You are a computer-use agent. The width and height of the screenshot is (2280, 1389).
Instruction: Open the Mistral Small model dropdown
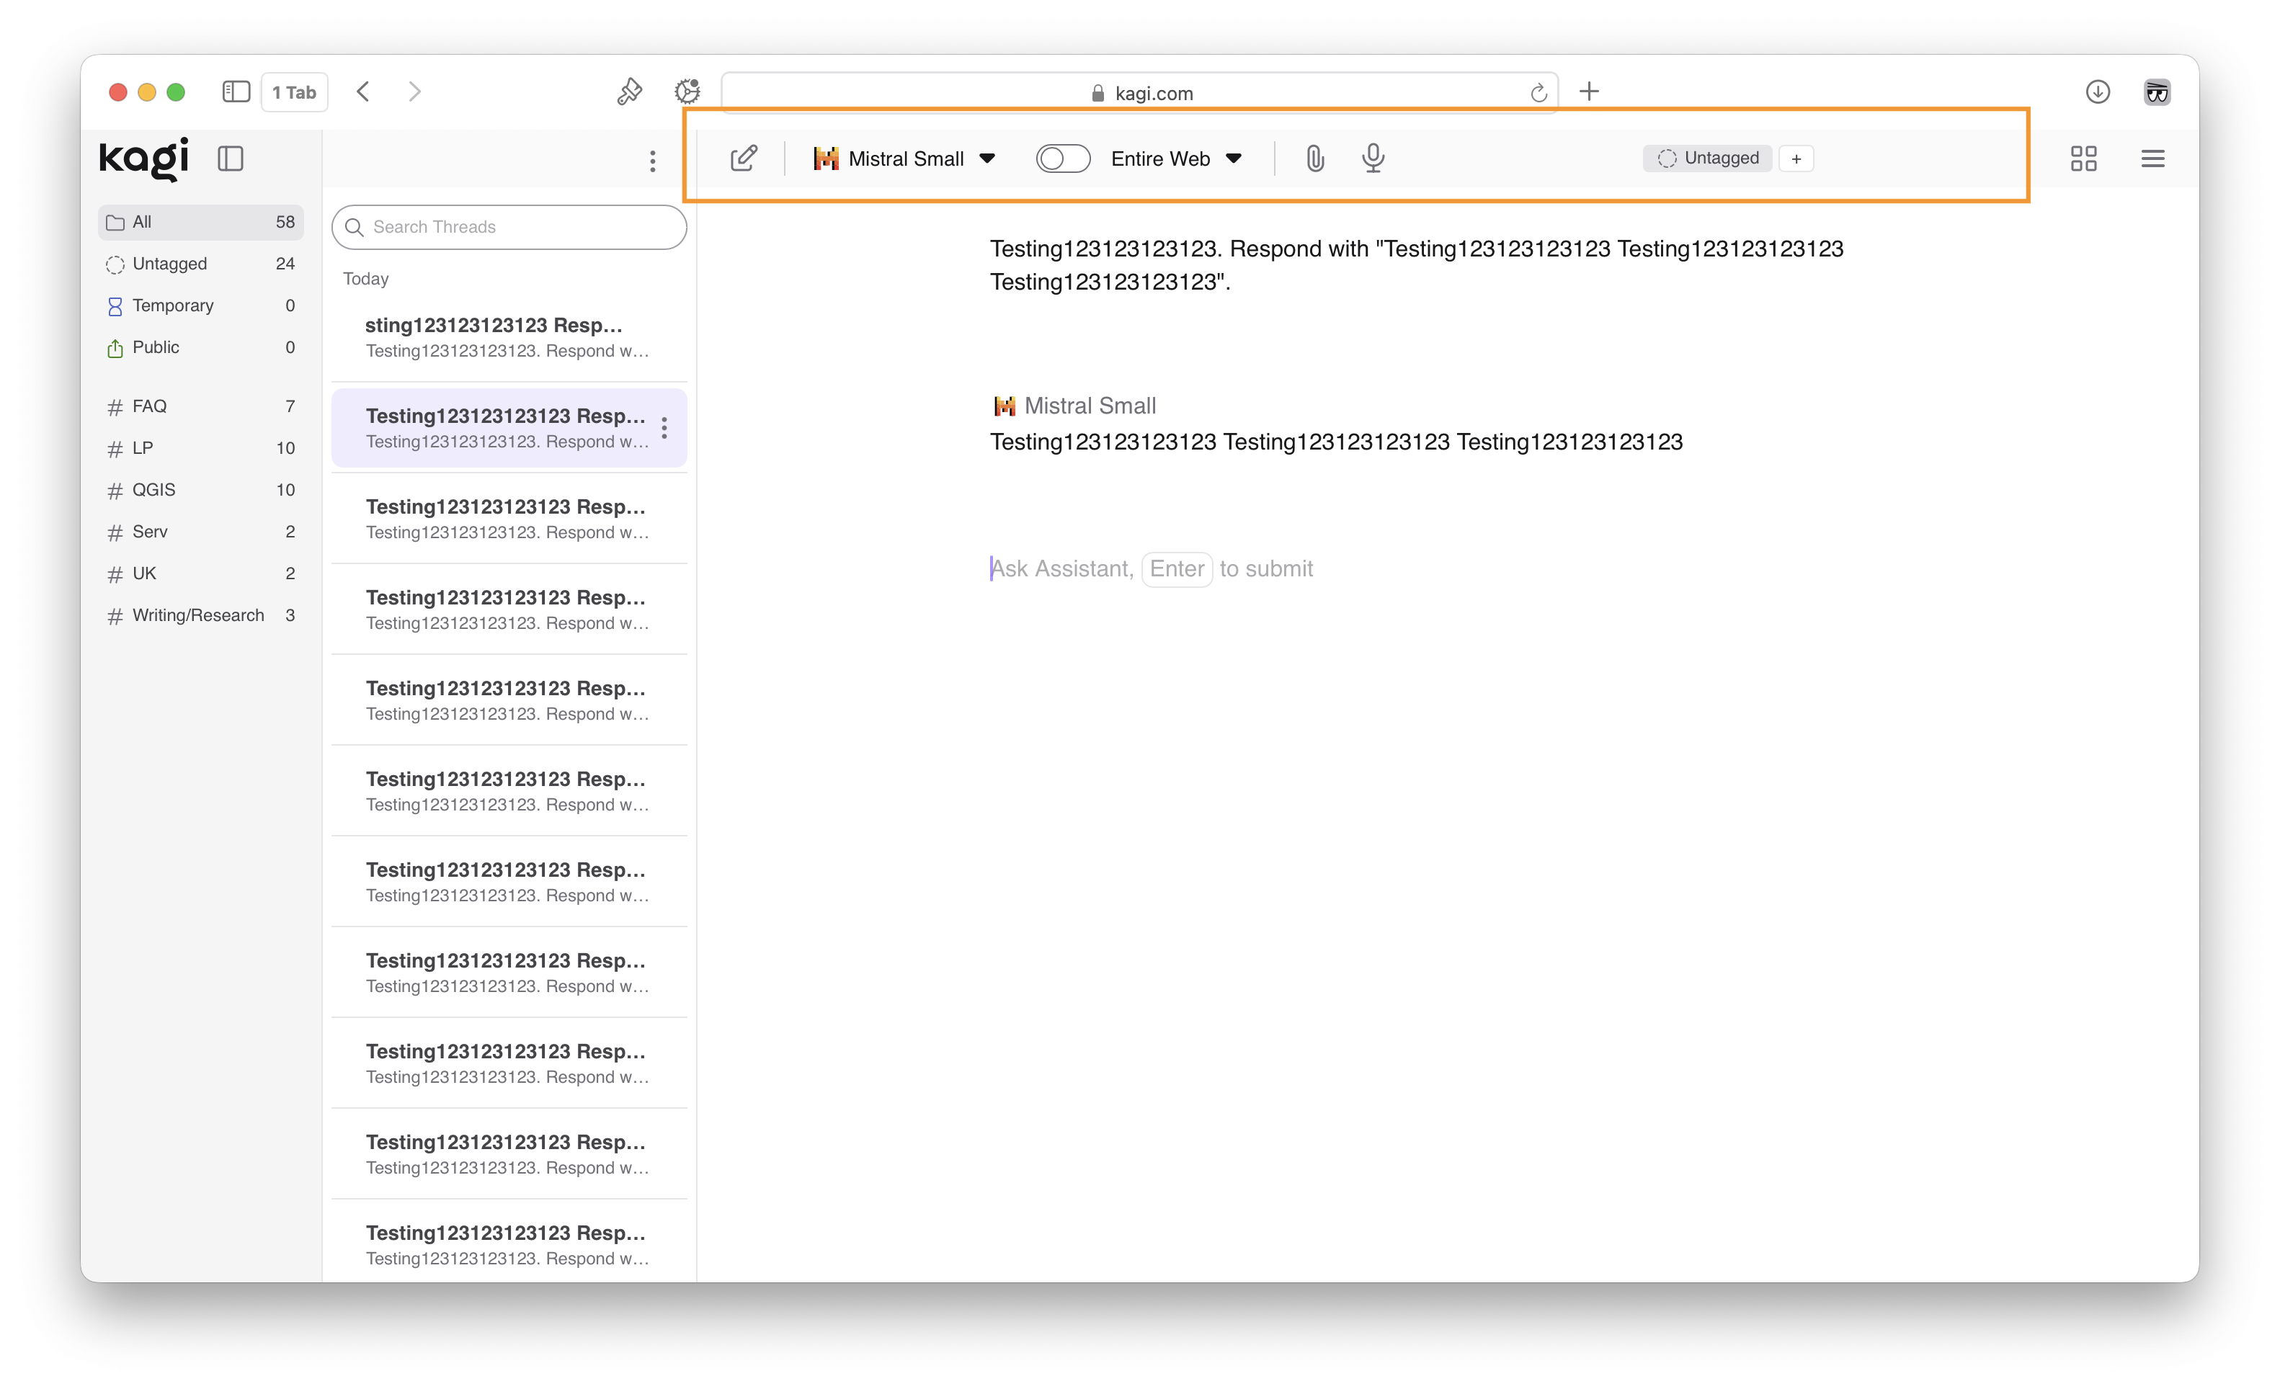[904, 158]
